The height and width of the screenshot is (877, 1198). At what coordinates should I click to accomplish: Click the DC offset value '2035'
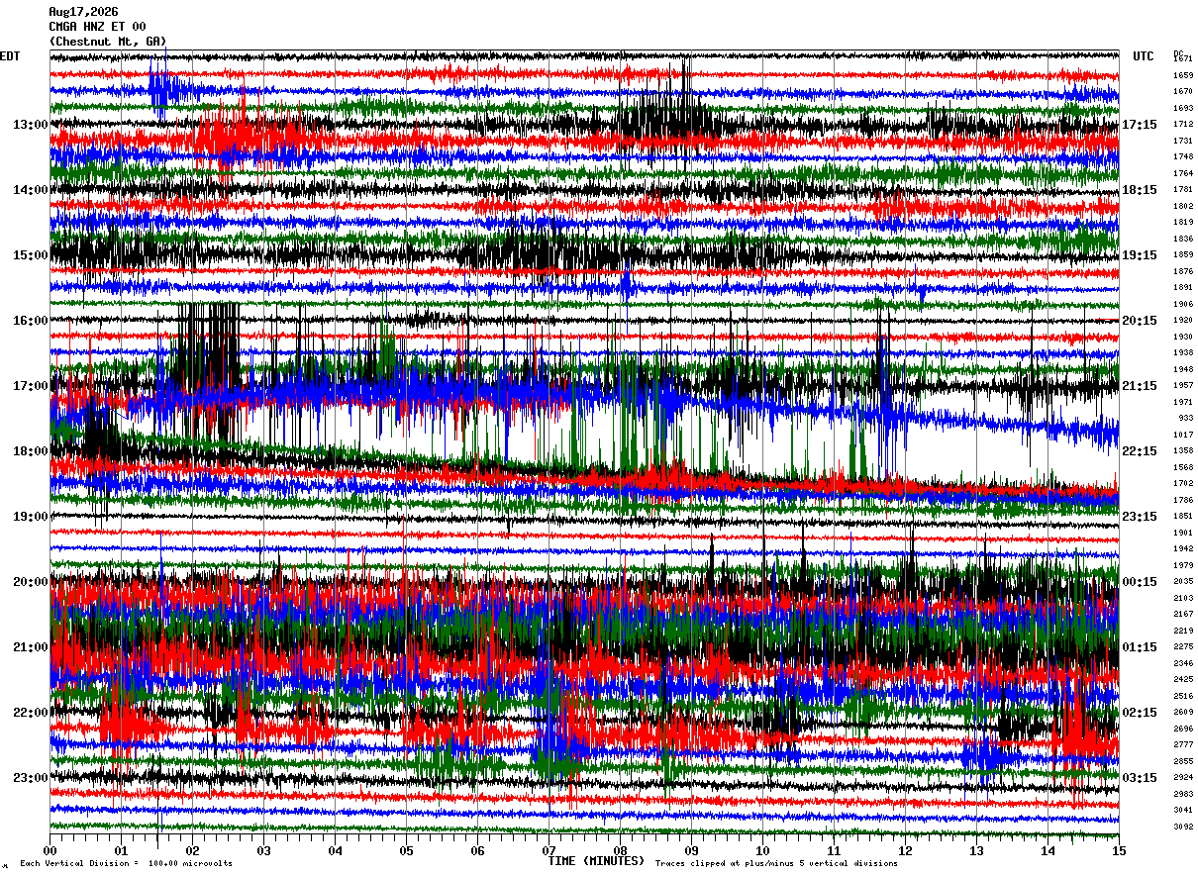click(x=1183, y=581)
